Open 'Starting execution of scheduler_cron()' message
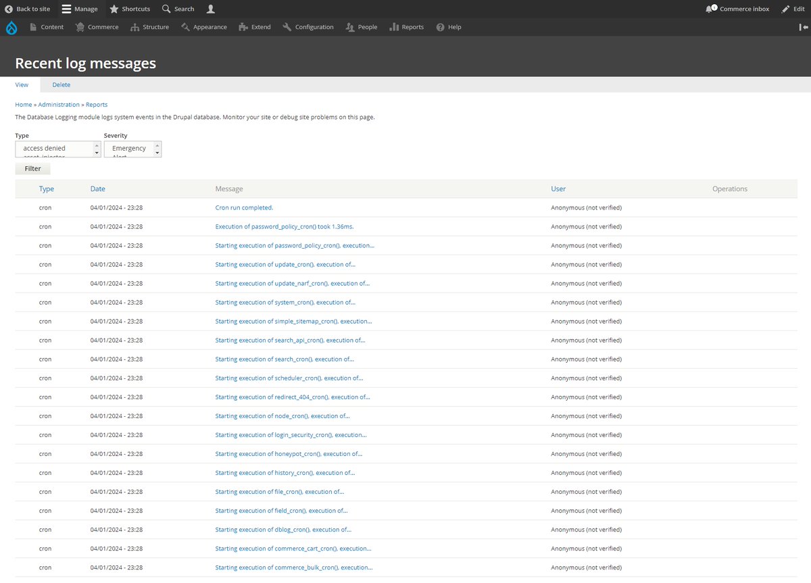The image size is (811, 583). pyautogui.click(x=289, y=378)
